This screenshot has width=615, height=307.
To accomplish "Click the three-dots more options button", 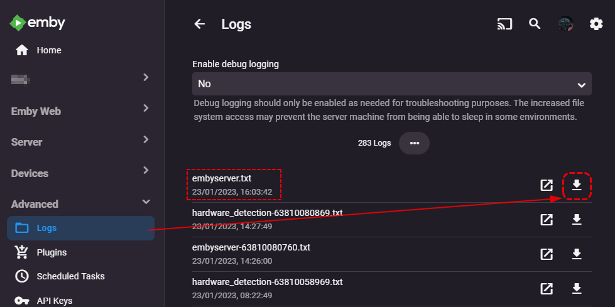I will [x=414, y=143].
